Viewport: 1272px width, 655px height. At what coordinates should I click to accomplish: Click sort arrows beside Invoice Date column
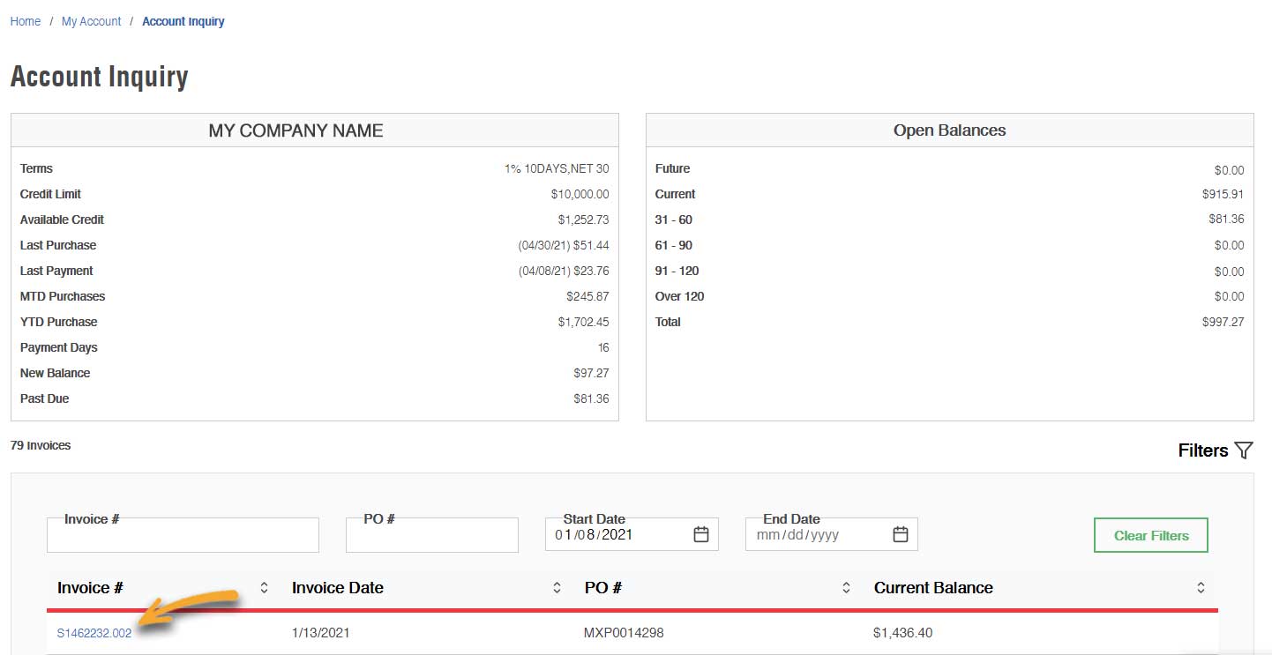coord(557,588)
